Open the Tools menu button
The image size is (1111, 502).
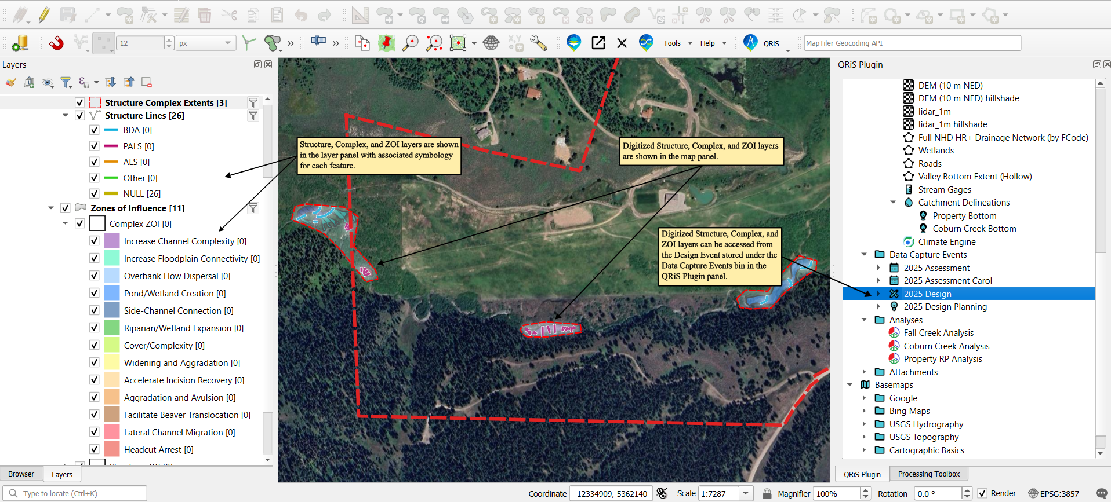[x=677, y=43]
